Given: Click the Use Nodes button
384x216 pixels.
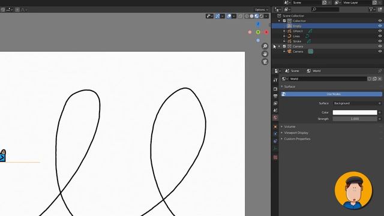Looking at the screenshot, I should (331, 94).
